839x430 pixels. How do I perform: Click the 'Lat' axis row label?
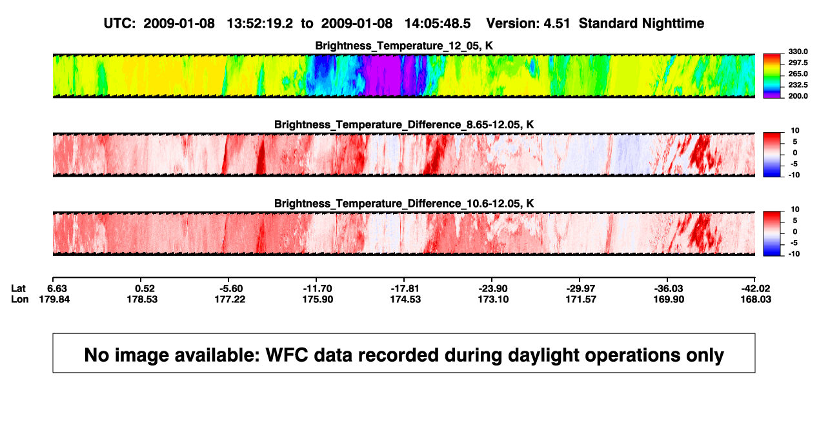(x=19, y=288)
